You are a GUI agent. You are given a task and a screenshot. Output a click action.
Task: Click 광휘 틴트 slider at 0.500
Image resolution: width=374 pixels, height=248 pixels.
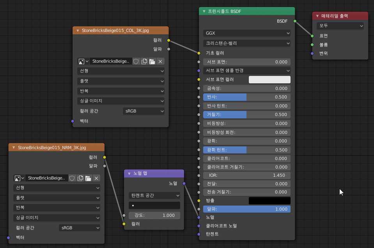[247, 150]
